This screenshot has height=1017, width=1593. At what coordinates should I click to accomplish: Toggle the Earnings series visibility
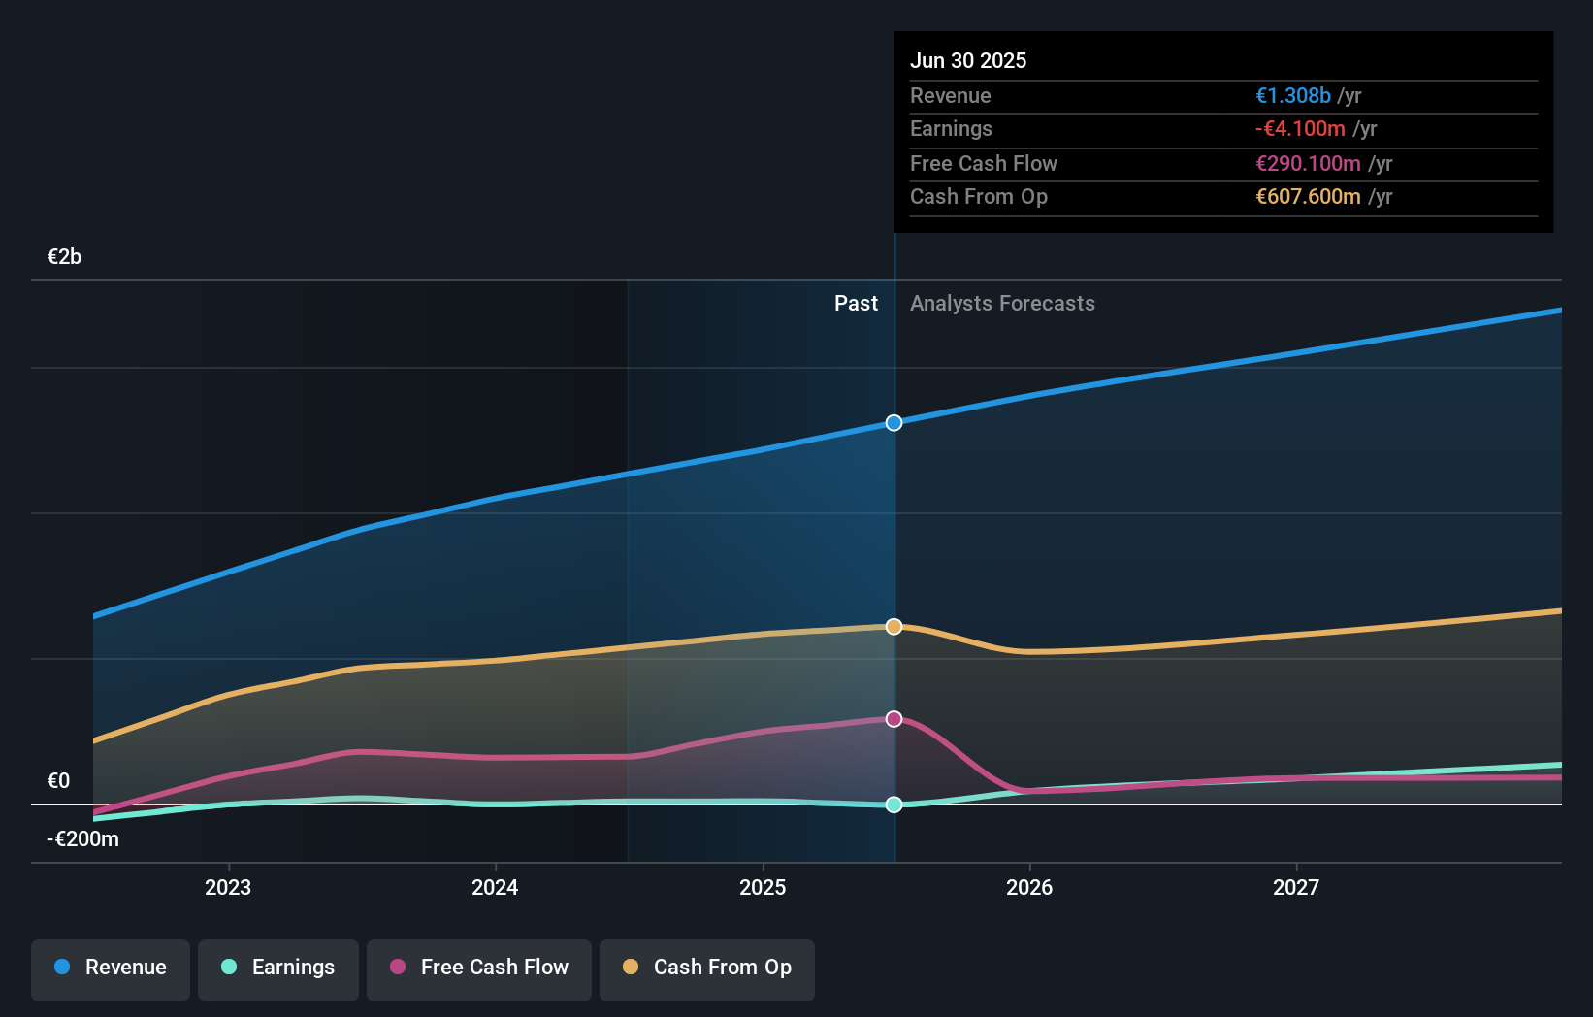(278, 968)
